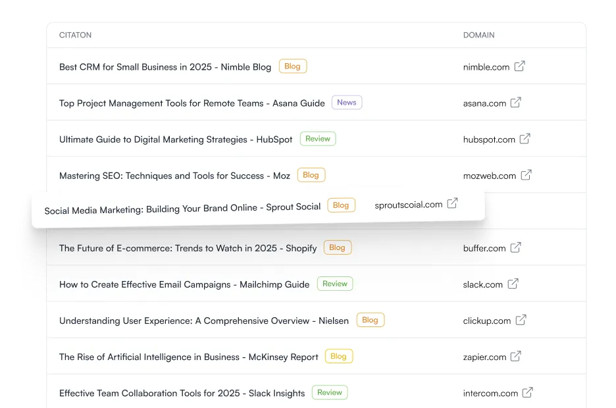Click Blog tag on Nielsen User Experience citation

(370, 320)
